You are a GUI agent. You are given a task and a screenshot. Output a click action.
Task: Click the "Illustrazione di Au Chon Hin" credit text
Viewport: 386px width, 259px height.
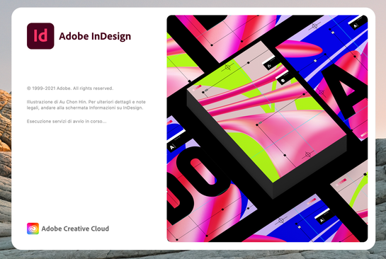57,102
